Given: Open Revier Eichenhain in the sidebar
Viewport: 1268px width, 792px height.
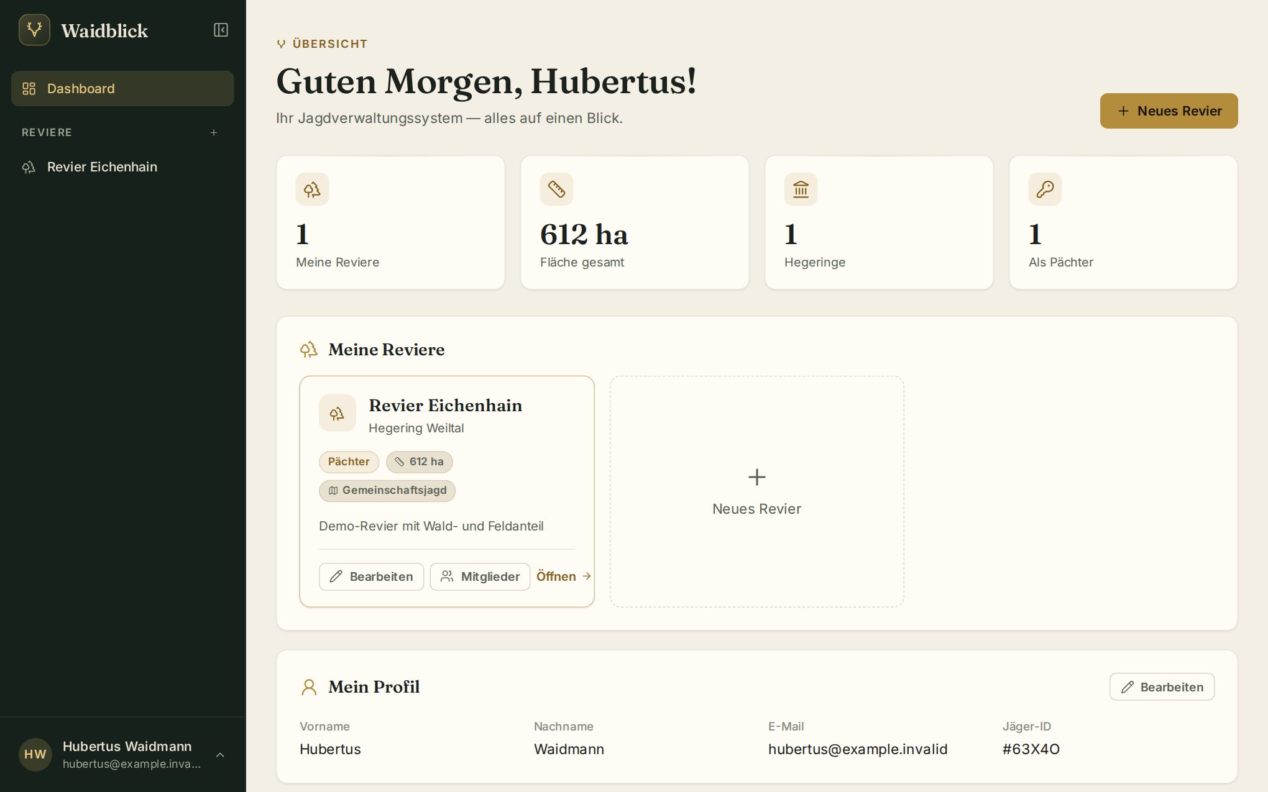Looking at the screenshot, I should [x=122, y=167].
